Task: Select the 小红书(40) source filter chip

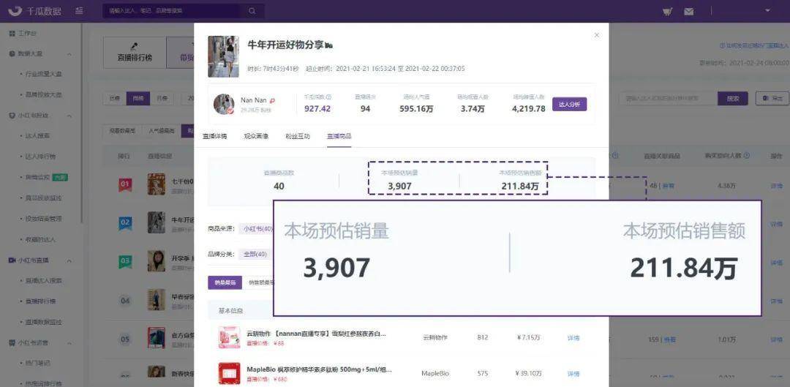Action: pyautogui.click(x=258, y=229)
